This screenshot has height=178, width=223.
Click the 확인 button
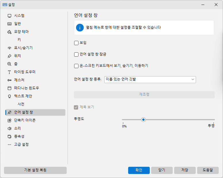(139, 170)
